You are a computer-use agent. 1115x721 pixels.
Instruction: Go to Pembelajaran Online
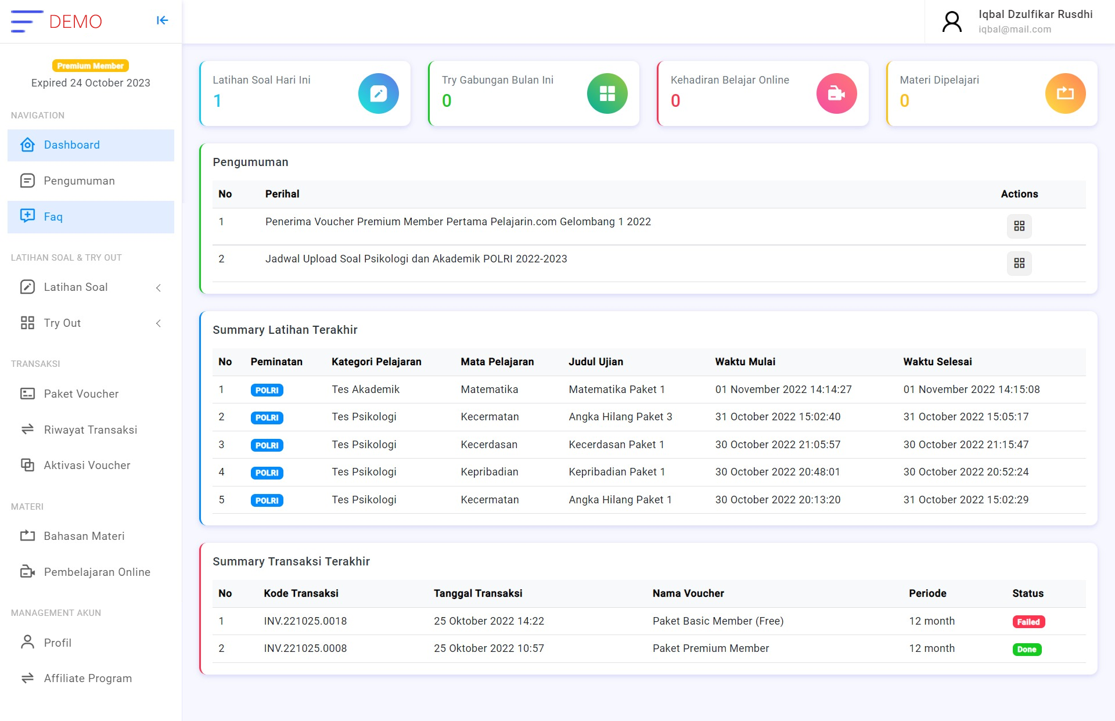[91, 572]
